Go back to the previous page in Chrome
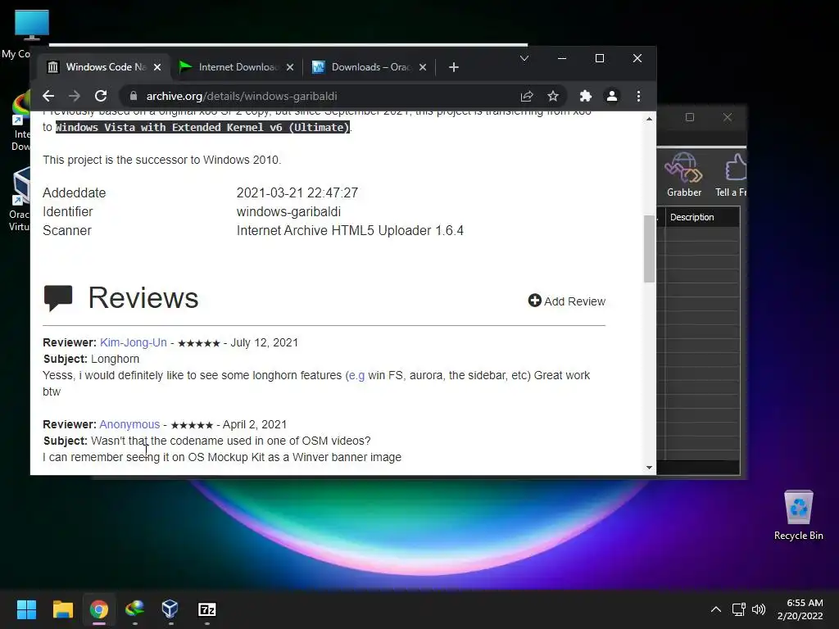839x629 pixels. coord(48,97)
